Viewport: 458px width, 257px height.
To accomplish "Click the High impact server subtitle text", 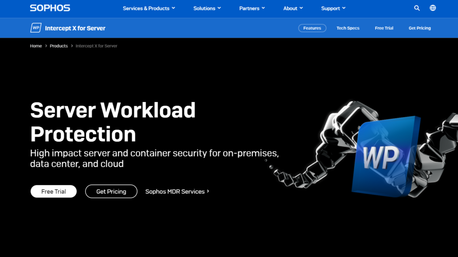I will point(154,158).
